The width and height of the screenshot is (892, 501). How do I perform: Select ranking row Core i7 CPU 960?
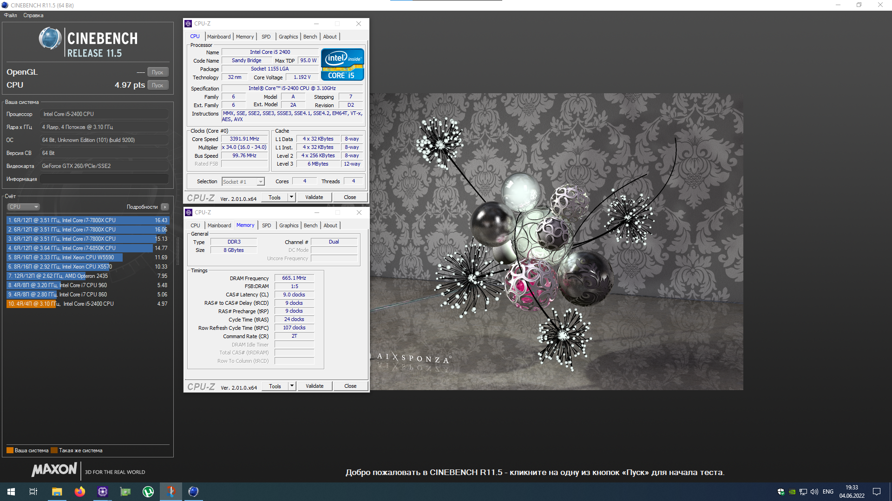pyautogui.click(x=87, y=285)
